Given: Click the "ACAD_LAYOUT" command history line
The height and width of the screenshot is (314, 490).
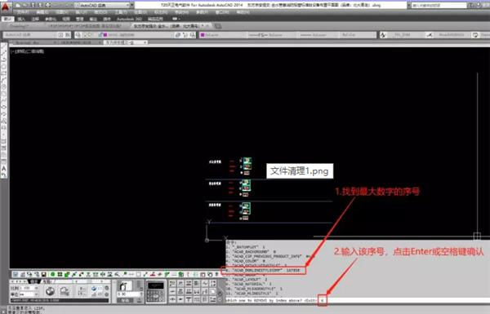Looking at the screenshot, I should [247, 280].
